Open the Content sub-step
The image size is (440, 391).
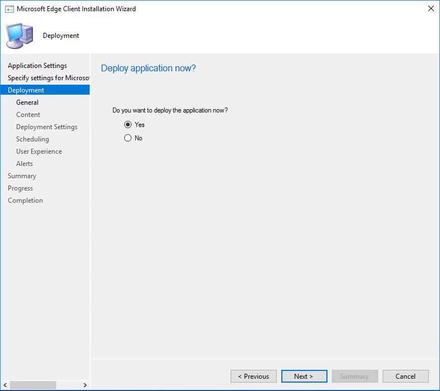click(28, 115)
